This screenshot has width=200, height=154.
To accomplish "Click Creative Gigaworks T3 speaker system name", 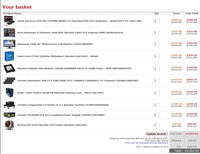I will (x=63, y=105).
